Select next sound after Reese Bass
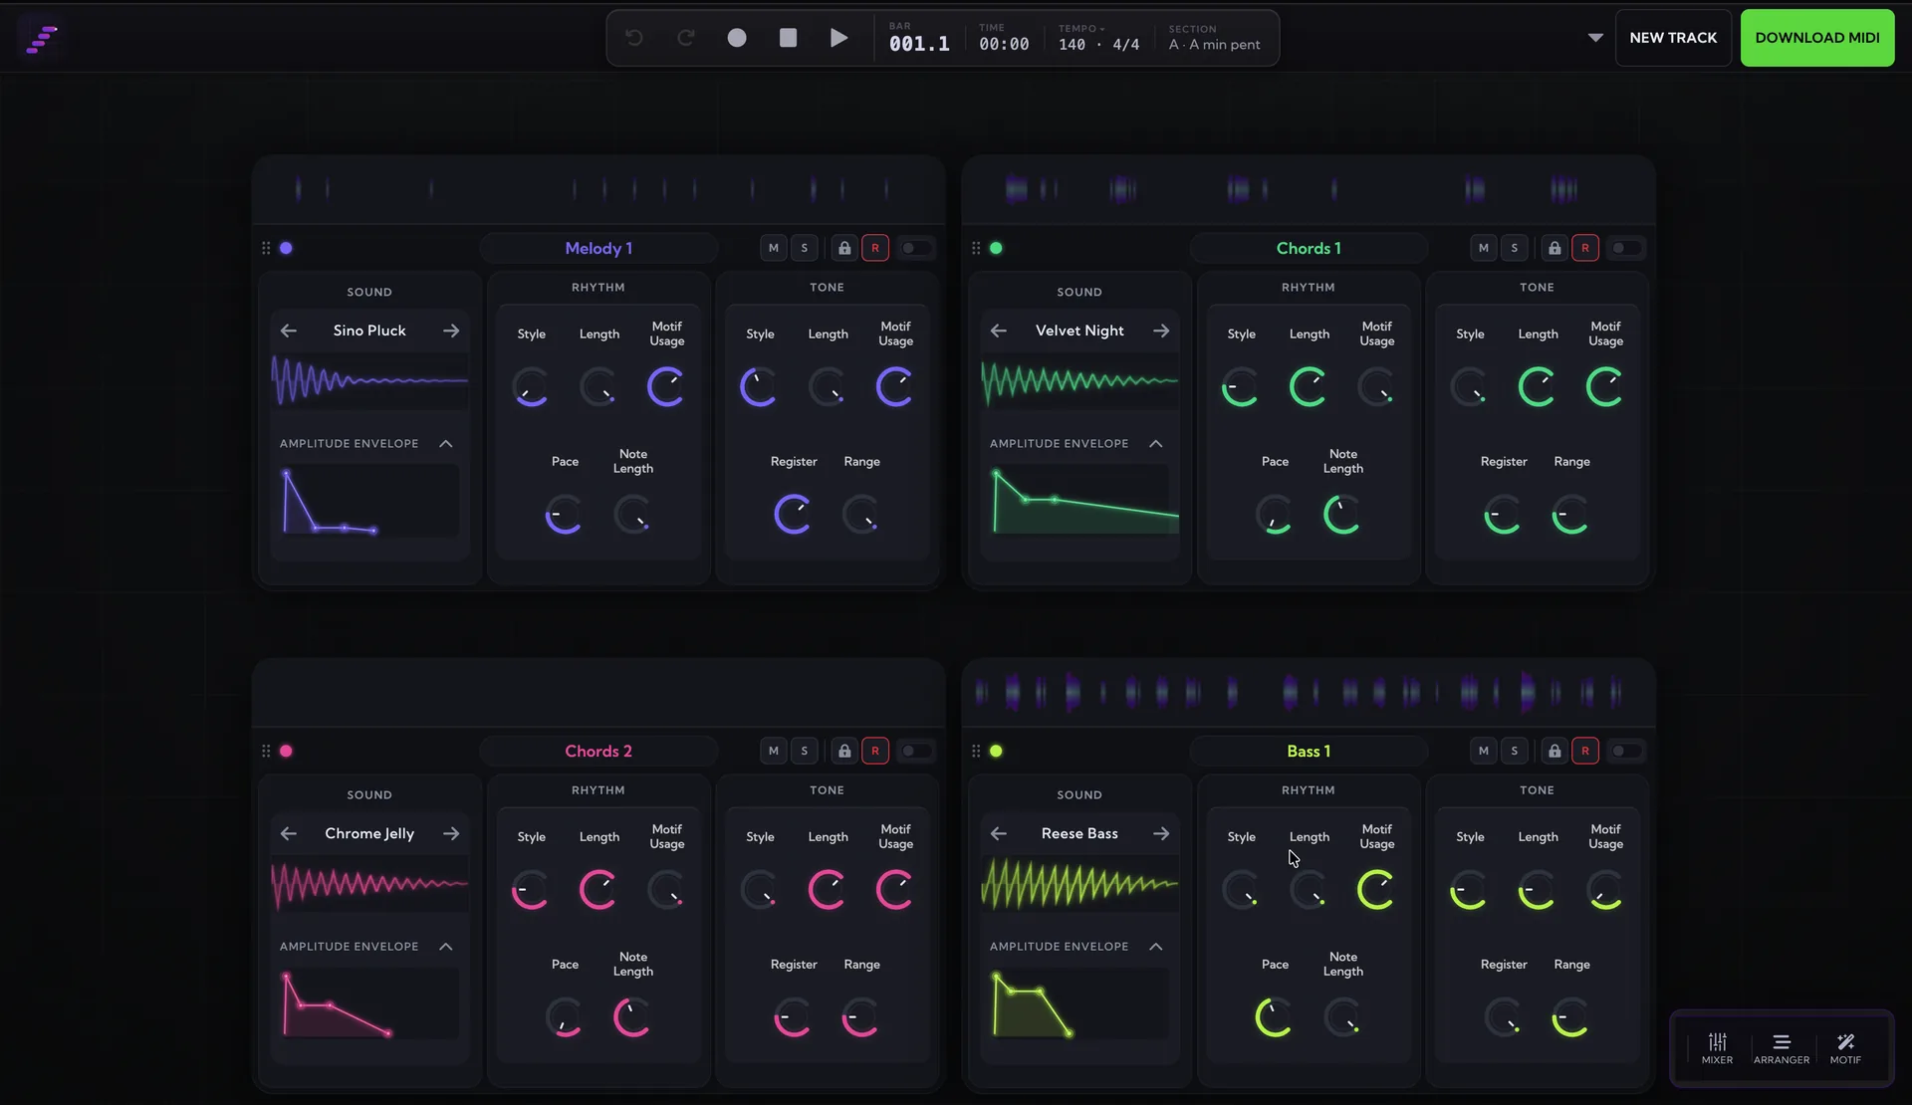This screenshot has height=1105, width=1912. (x=1161, y=833)
